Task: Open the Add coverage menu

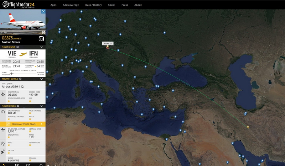Action: [x=71, y=5]
